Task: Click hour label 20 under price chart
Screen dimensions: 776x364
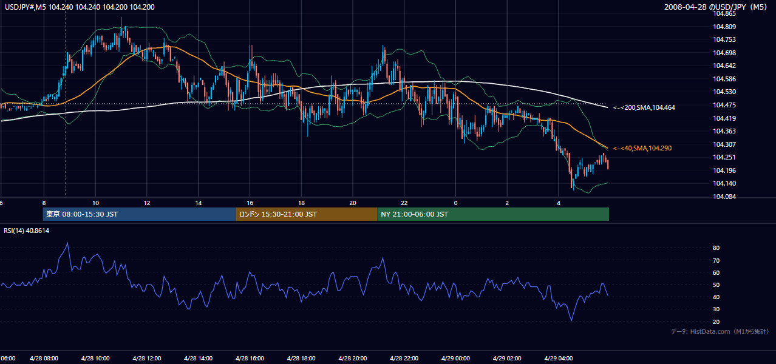Action: [x=353, y=202]
